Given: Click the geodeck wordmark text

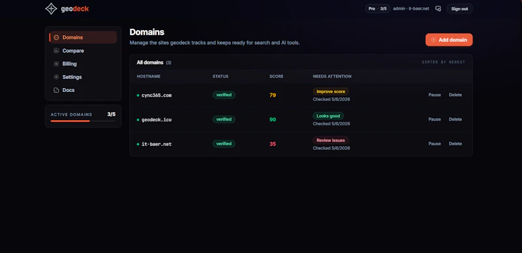Looking at the screenshot, I should click(75, 9).
